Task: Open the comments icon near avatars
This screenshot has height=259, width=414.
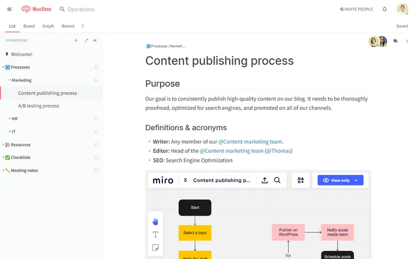Action: coord(395,41)
